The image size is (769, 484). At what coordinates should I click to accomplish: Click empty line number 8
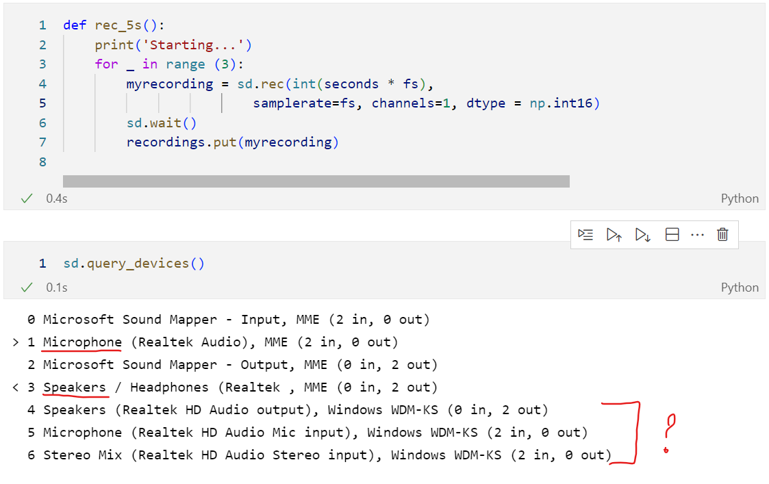click(x=42, y=162)
